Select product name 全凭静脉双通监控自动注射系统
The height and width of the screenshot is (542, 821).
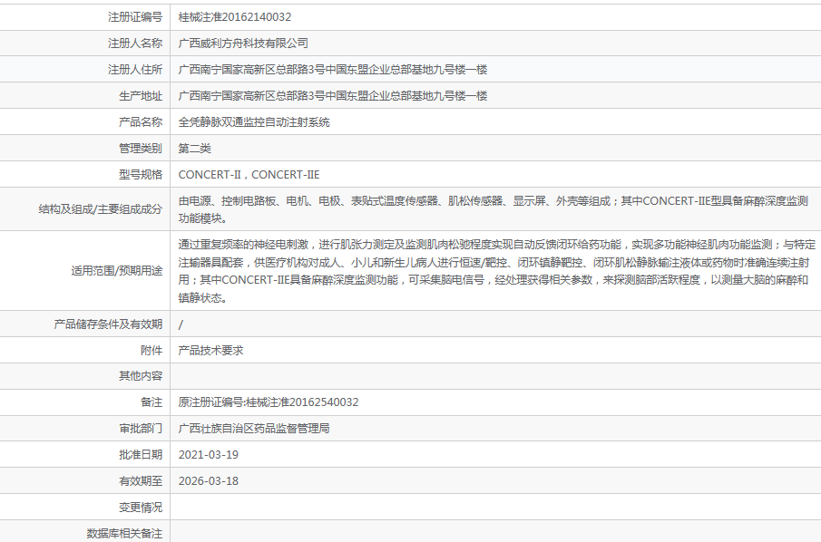(x=254, y=121)
